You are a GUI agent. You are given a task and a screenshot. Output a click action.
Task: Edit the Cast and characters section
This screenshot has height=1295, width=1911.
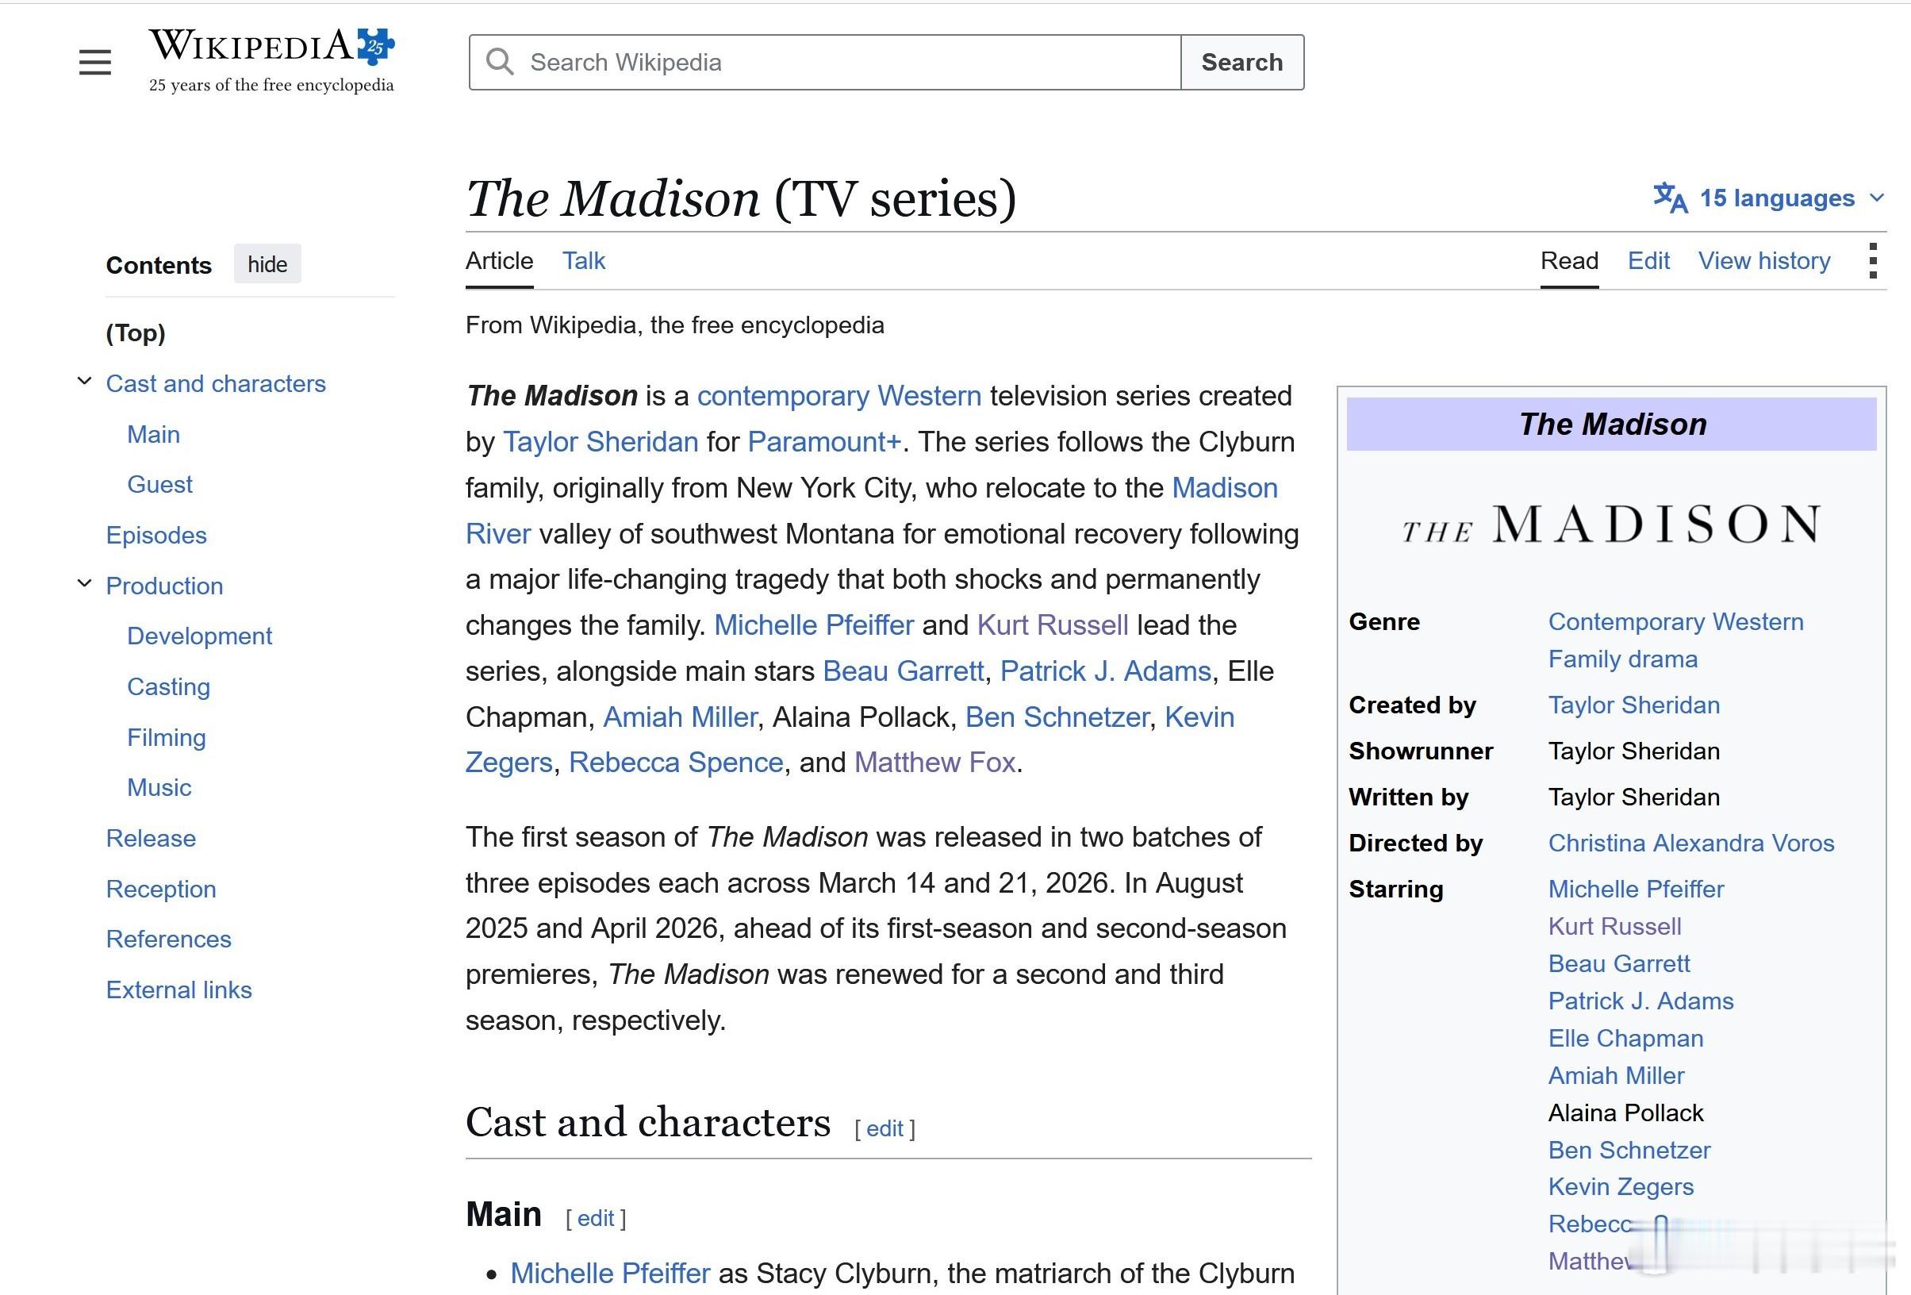(x=885, y=1129)
